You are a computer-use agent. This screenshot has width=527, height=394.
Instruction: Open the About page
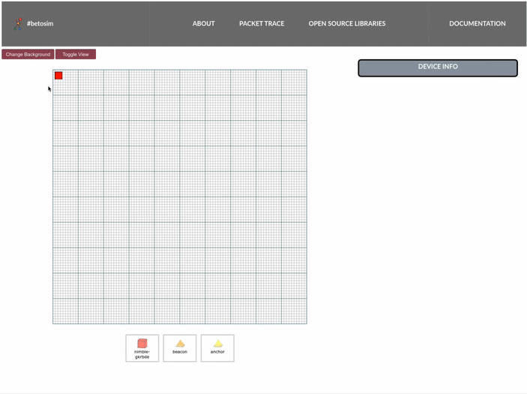(203, 23)
